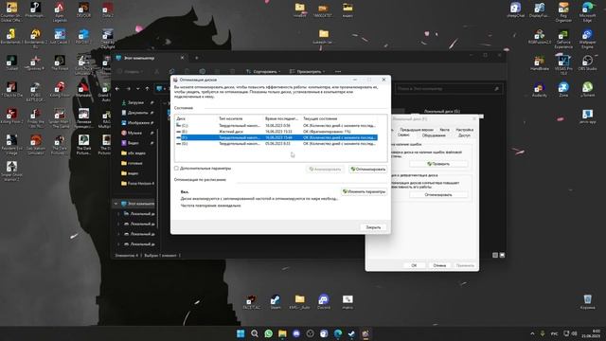Open Microsoft Edge desktop shortcut

tap(587, 11)
